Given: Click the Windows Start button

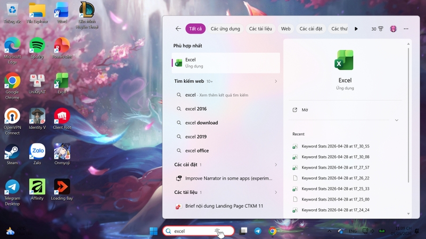Looking at the screenshot, I should pyautogui.click(x=153, y=231).
